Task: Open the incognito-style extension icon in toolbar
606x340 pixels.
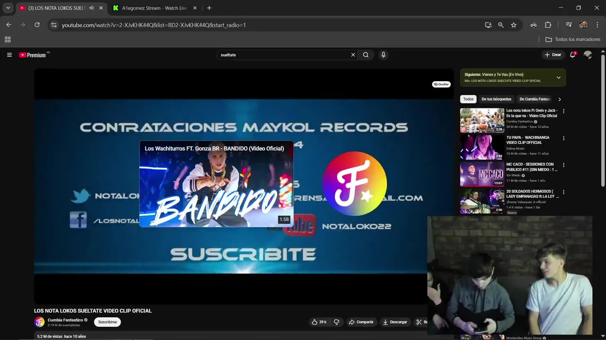Action: pyautogui.click(x=534, y=25)
